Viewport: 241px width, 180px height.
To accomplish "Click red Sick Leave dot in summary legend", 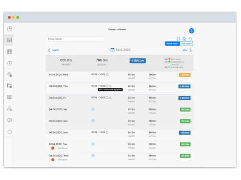I will 169,59.
